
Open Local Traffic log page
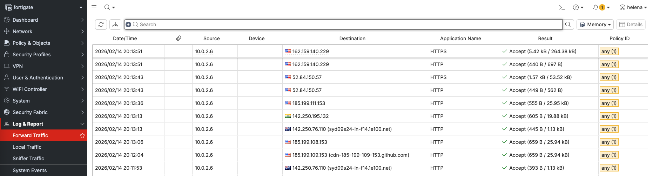(x=27, y=147)
